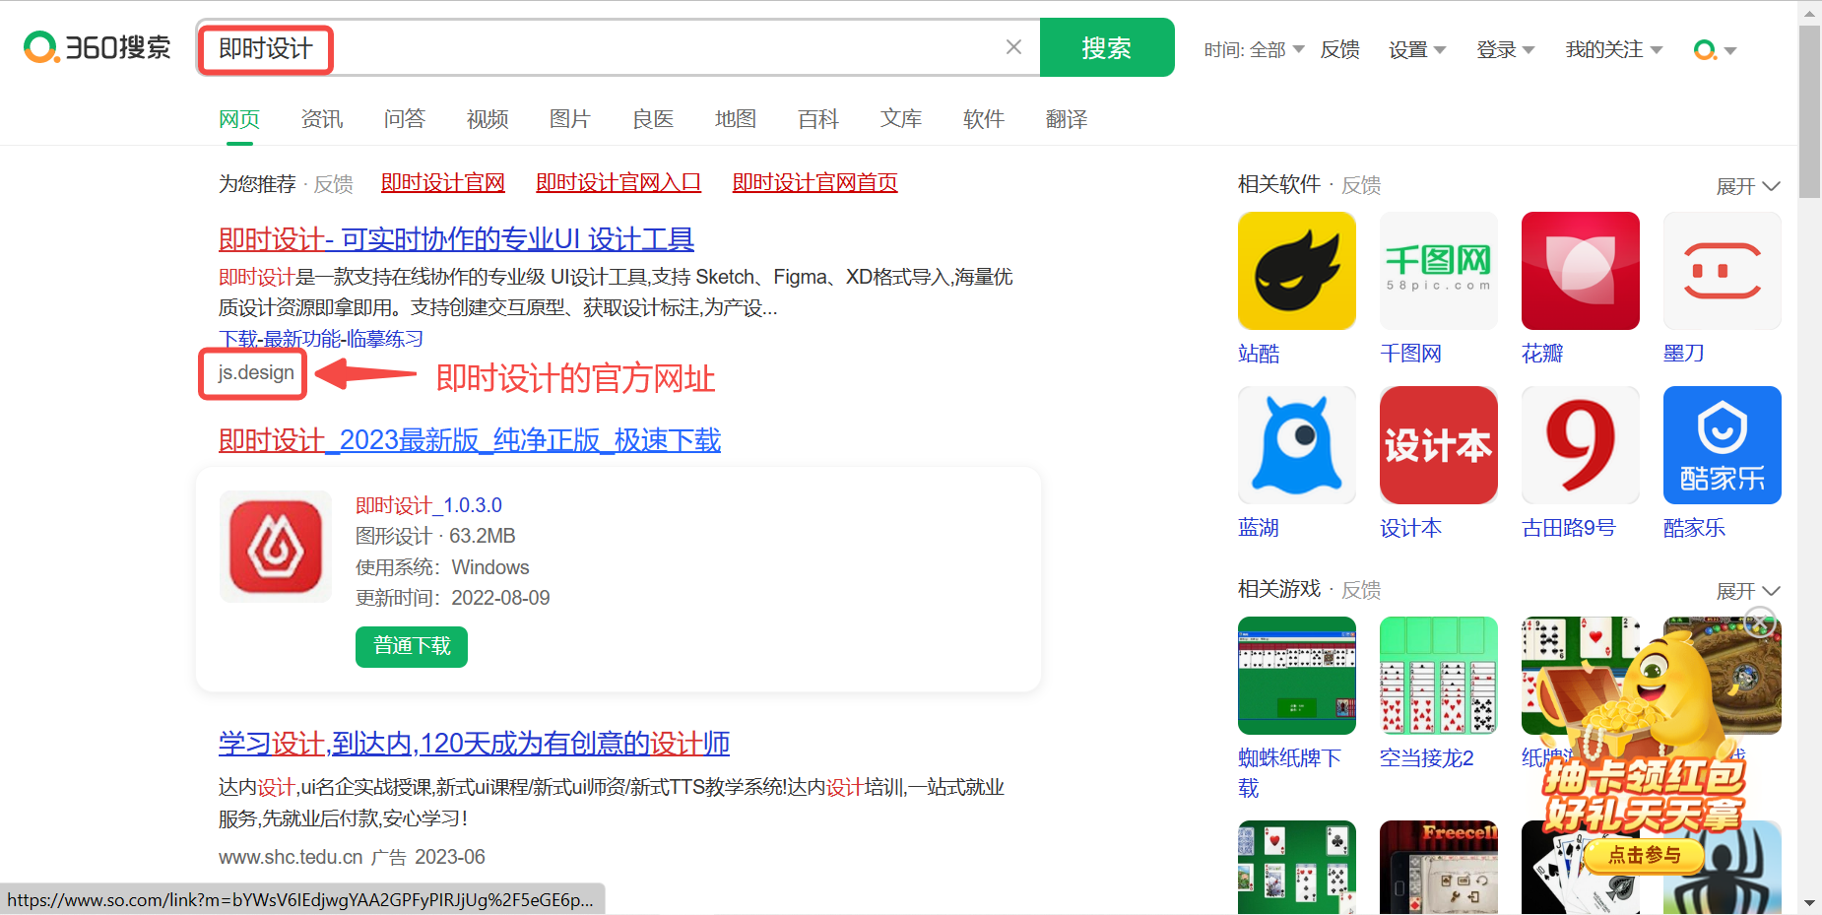
Task: Click the 站酷 text label
Action: click(x=1259, y=354)
